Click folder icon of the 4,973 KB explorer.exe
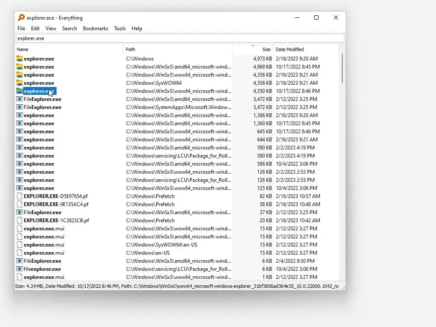The height and width of the screenshot is (327, 436). pyautogui.click(x=20, y=59)
